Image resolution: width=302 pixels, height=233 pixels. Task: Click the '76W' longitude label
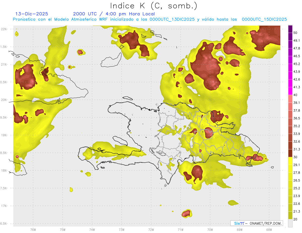33,229
